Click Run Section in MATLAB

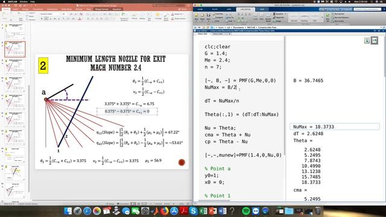(x=338, y=14)
